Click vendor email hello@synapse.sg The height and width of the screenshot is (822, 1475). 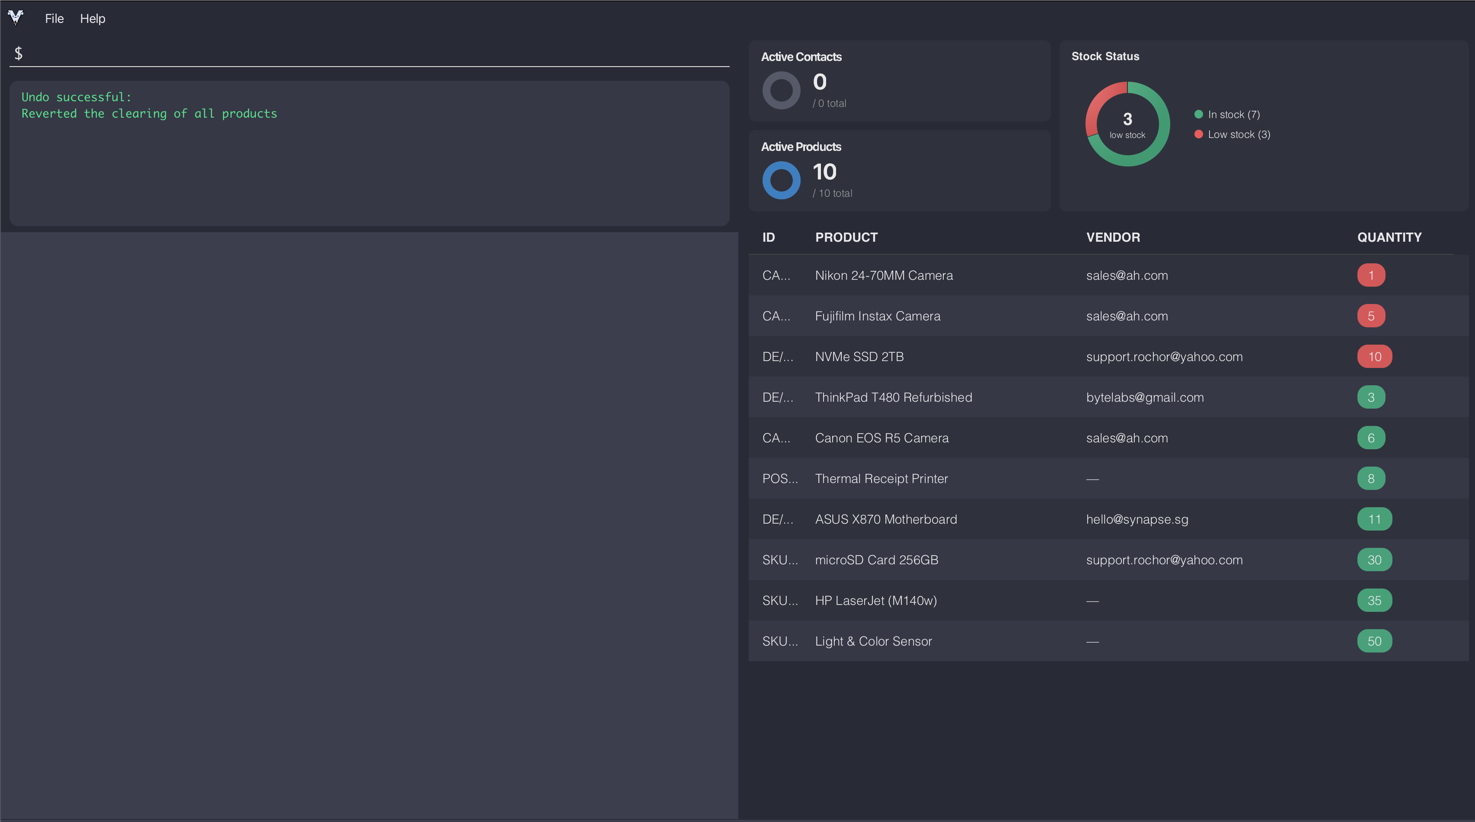point(1137,519)
